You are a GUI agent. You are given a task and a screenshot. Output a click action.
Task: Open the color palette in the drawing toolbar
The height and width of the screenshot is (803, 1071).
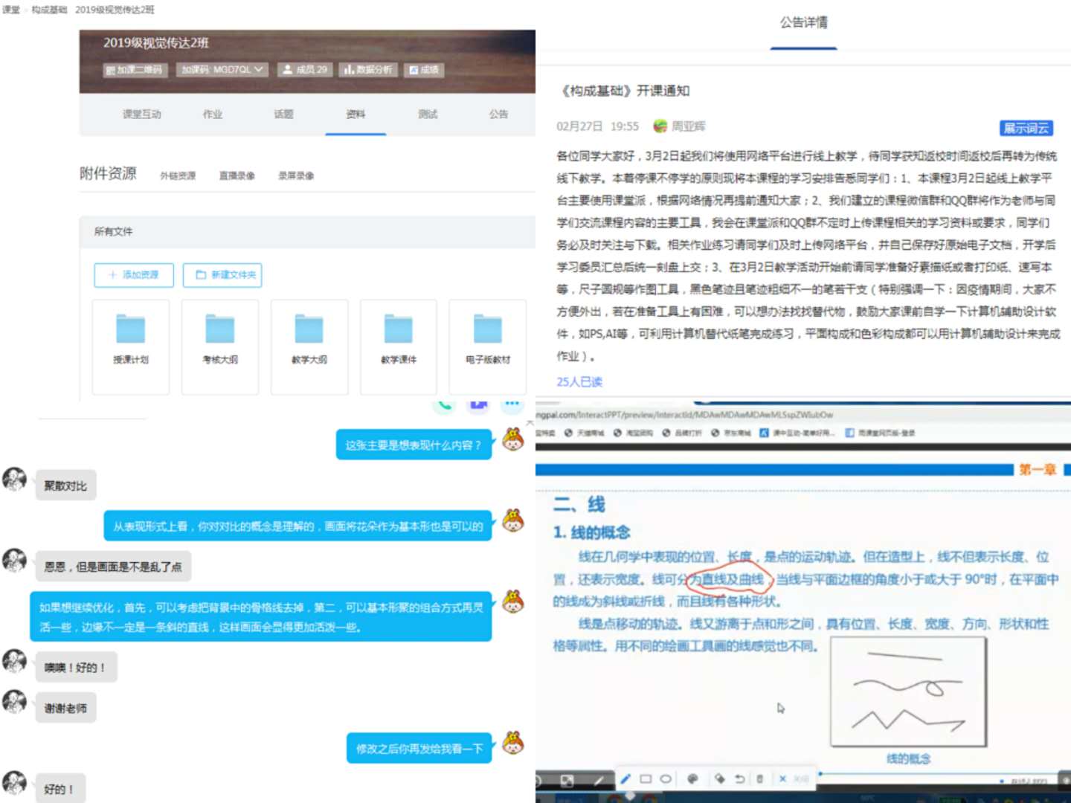pos(693,778)
